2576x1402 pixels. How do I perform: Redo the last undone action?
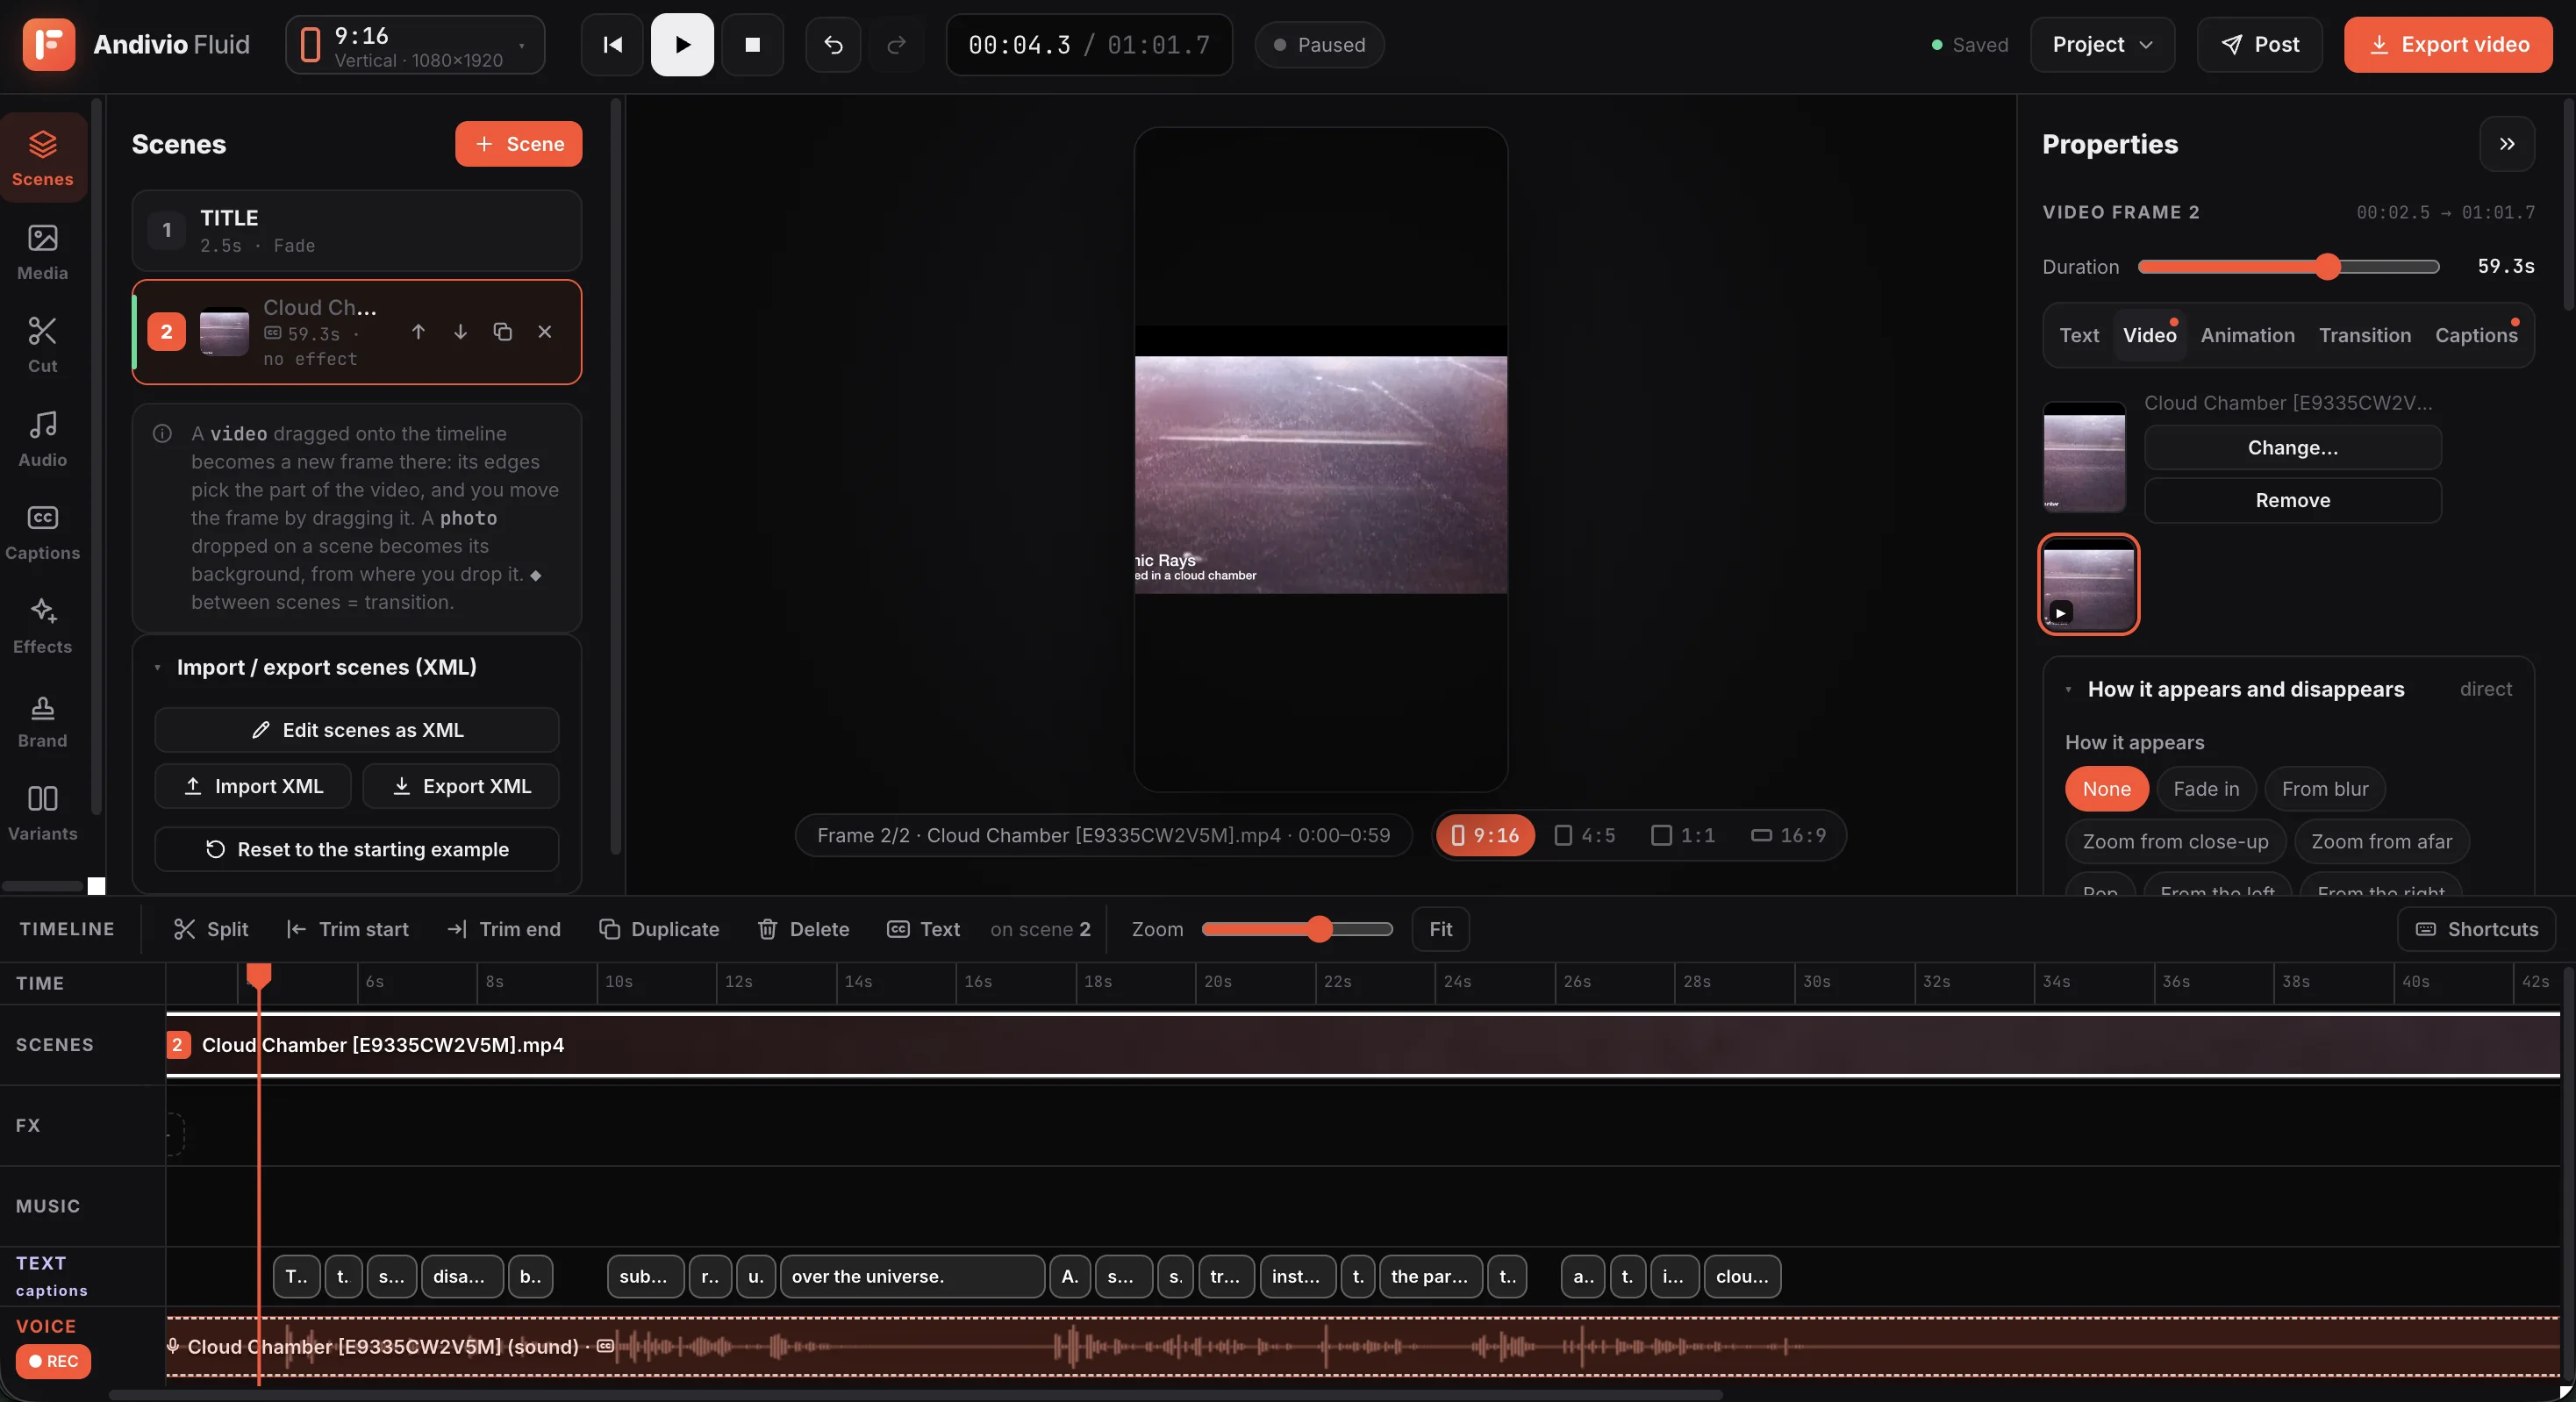tap(896, 44)
